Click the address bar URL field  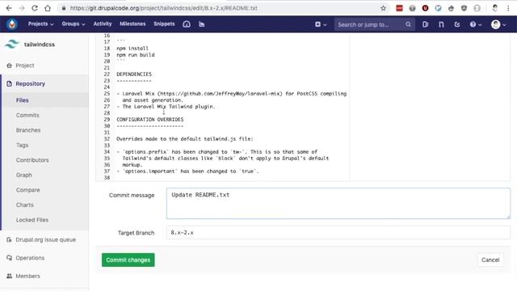[x=217, y=8]
